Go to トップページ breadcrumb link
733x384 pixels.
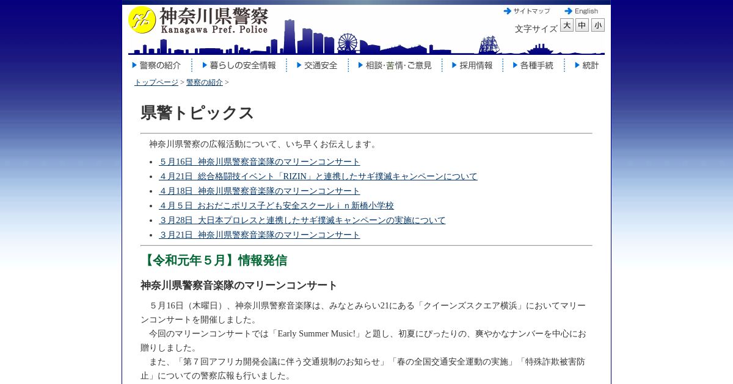(x=156, y=82)
